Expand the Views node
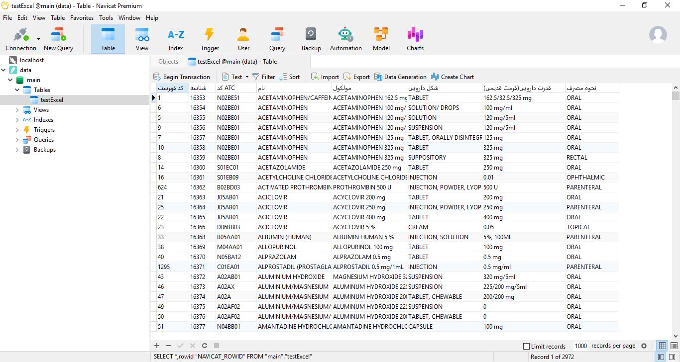This screenshot has width=680, height=362. 17,110
